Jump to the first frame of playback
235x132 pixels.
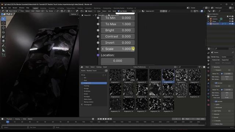point(98,119)
